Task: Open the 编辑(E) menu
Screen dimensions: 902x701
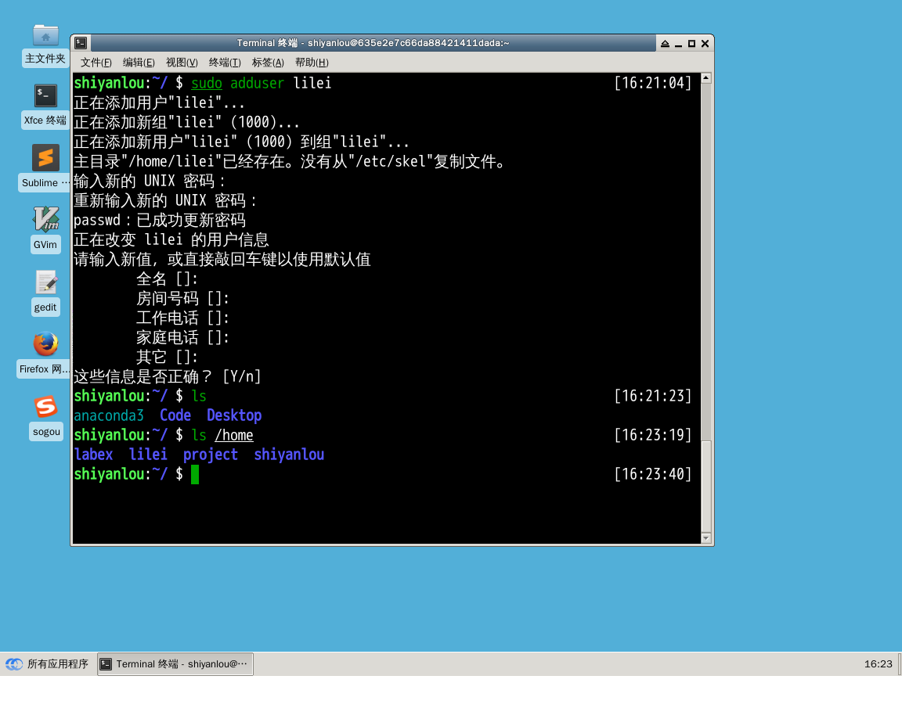Action: (x=139, y=63)
